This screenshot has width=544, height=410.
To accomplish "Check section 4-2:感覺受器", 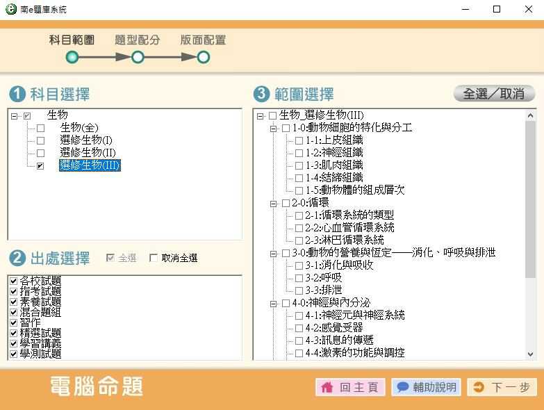I will pyautogui.click(x=299, y=328).
